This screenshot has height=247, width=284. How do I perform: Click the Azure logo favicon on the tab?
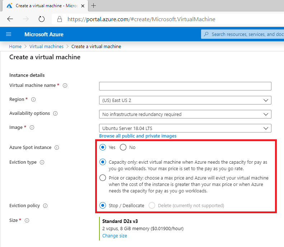pos(9,6)
